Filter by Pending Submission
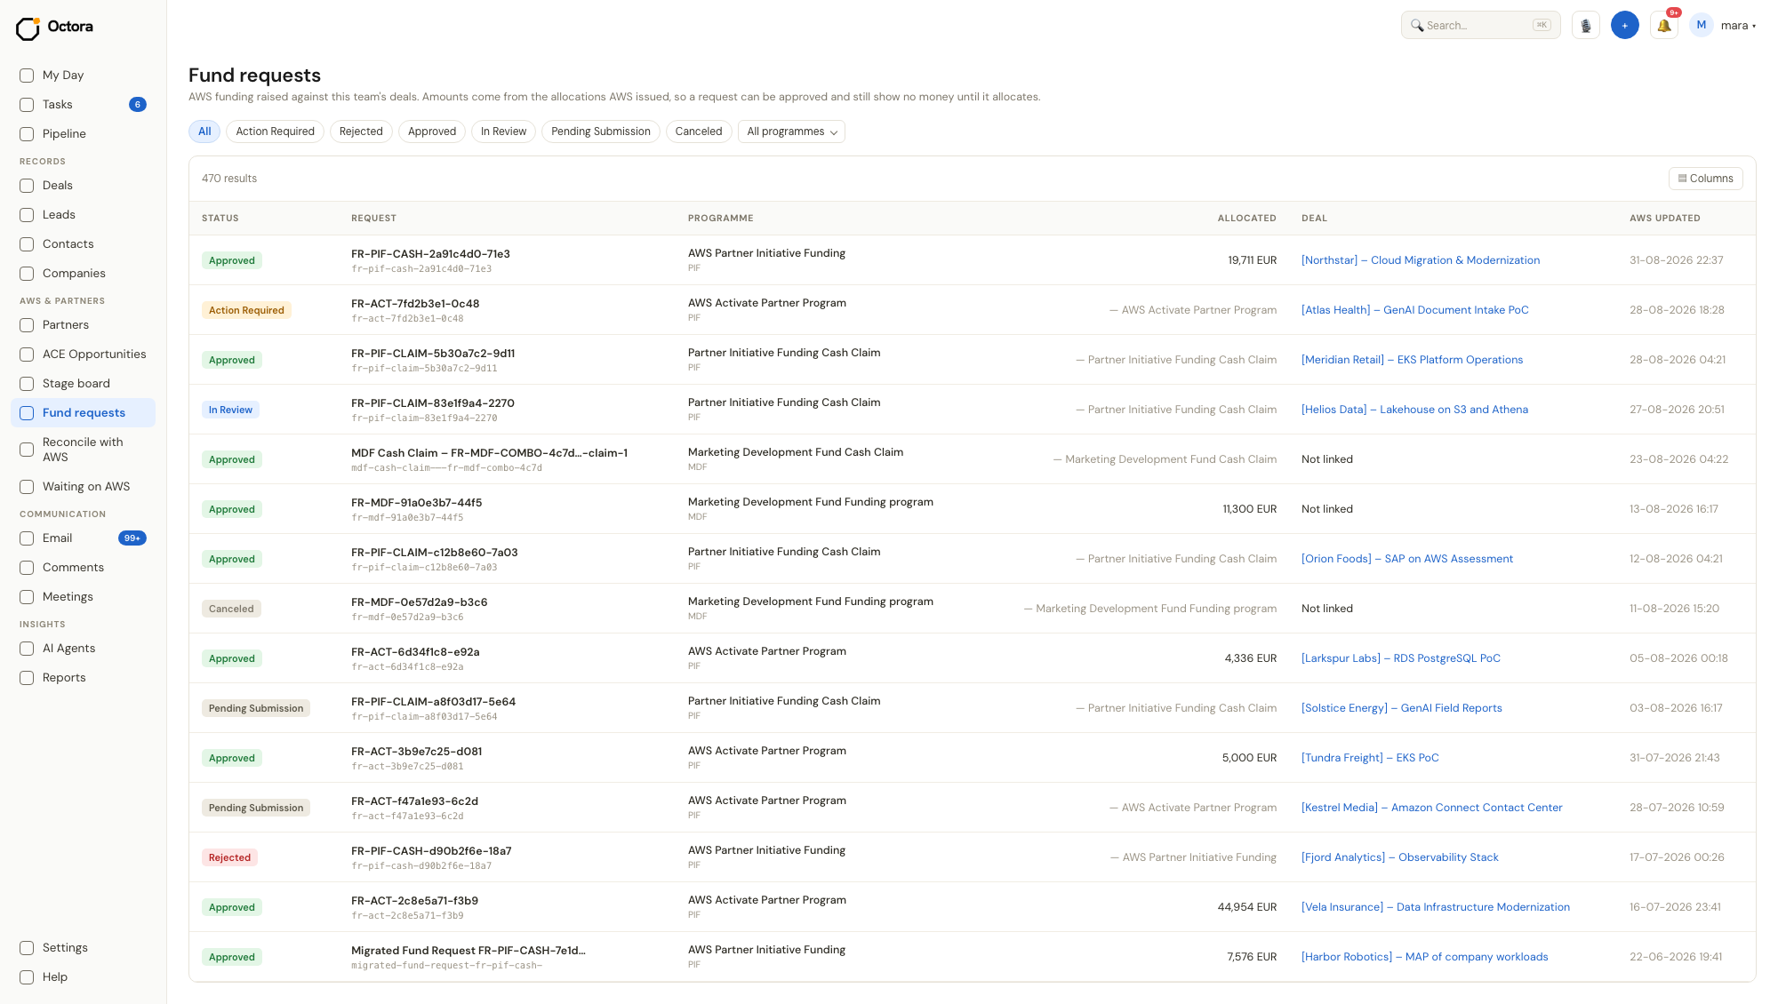1778x1004 pixels. pyautogui.click(x=601, y=131)
